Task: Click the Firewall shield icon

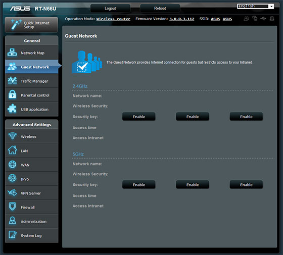Action: (x=12, y=207)
